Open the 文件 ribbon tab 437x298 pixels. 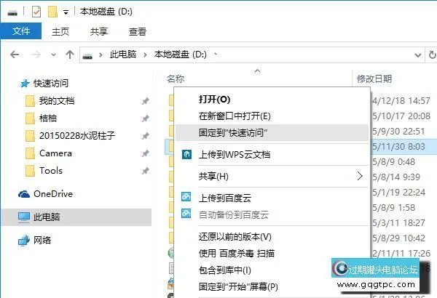pyautogui.click(x=21, y=31)
